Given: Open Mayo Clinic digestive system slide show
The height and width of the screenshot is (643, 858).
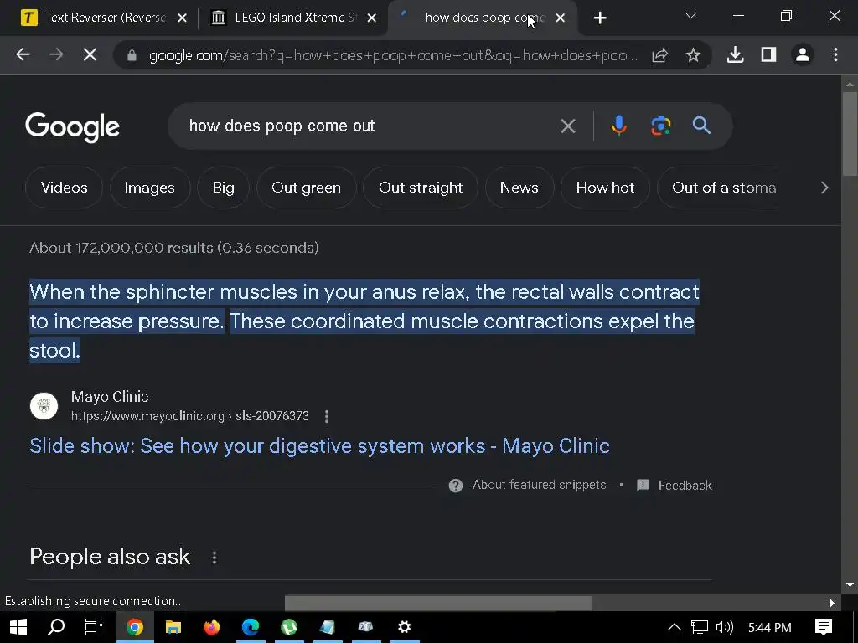Looking at the screenshot, I should coord(319,446).
